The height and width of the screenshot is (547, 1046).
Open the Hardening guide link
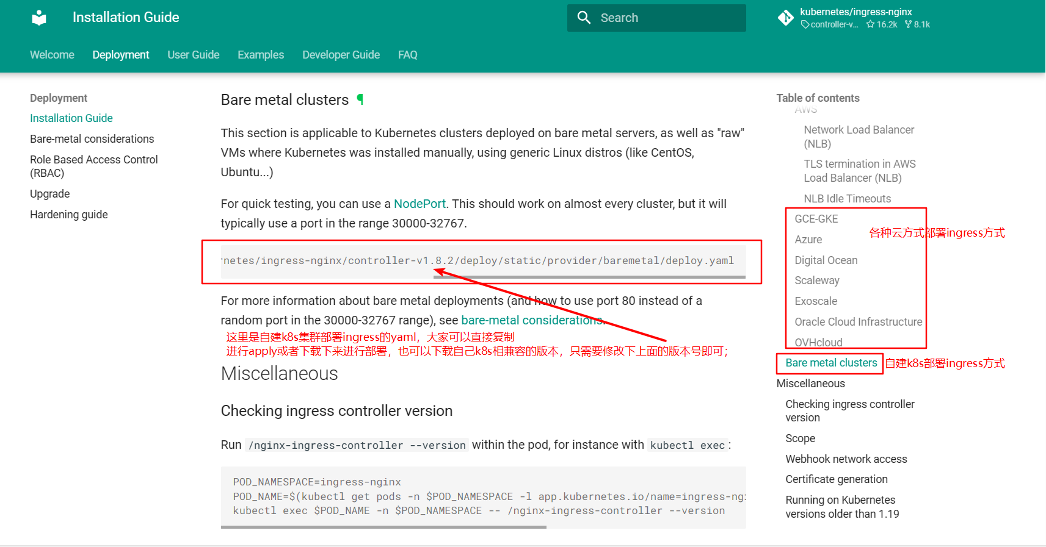69,215
